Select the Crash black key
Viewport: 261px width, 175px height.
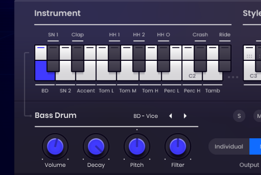200,58
